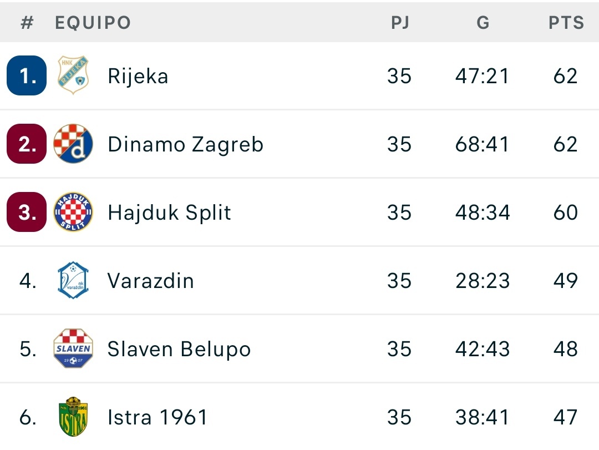Screen dimensions: 599x450
Task: Click the EQUIPO column header
Action: tap(93, 23)
